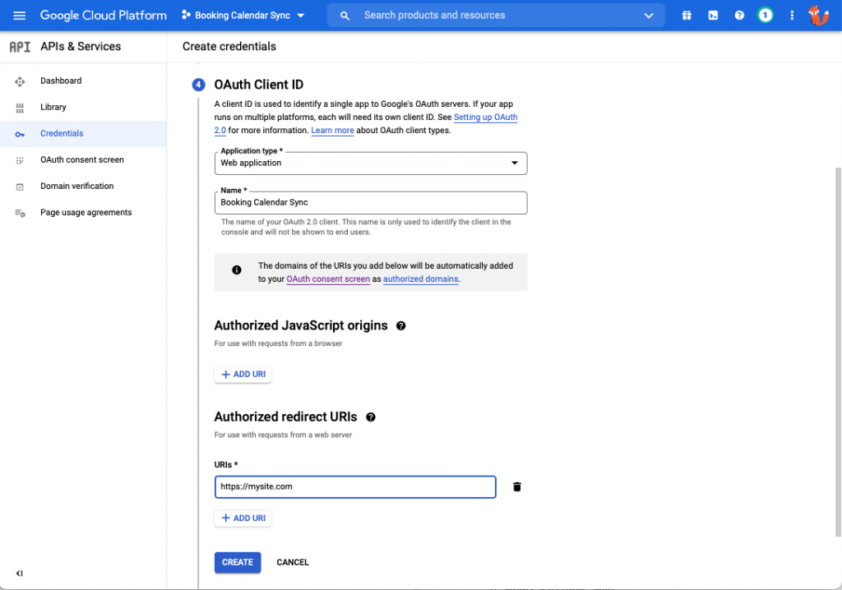Follow the Setting up OAuth 2.0 link
The width and height of the screenshot is (842, 590).
point(485,117)
